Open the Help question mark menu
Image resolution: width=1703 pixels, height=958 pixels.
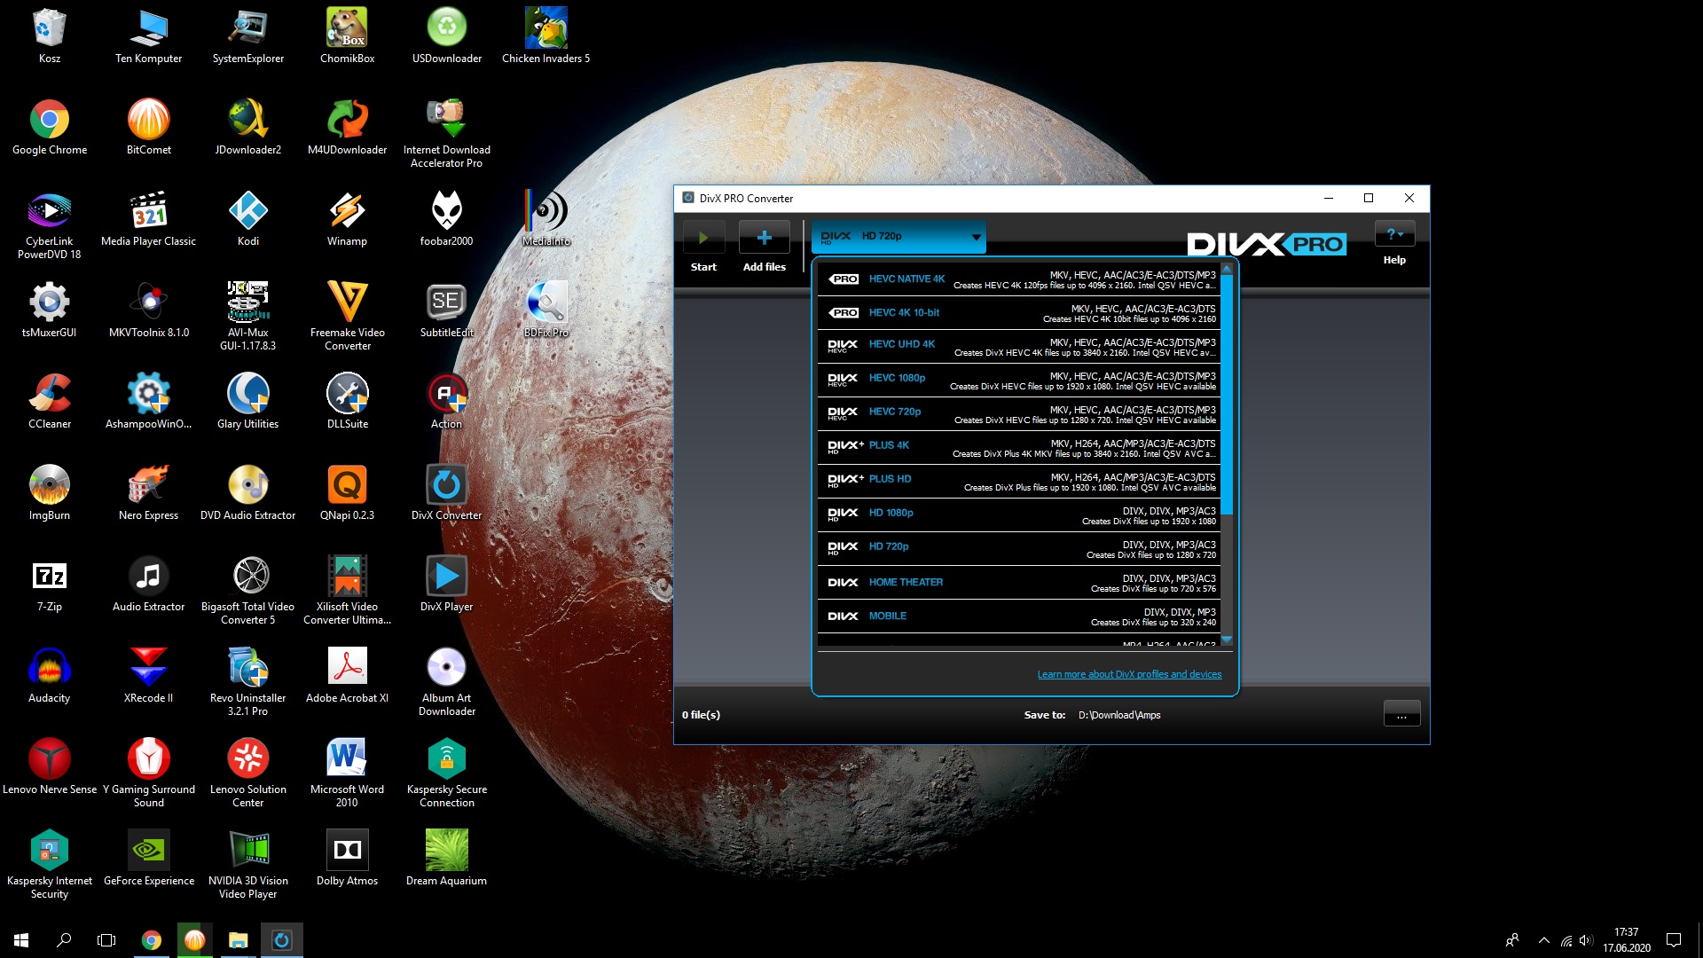point(1394,234)
